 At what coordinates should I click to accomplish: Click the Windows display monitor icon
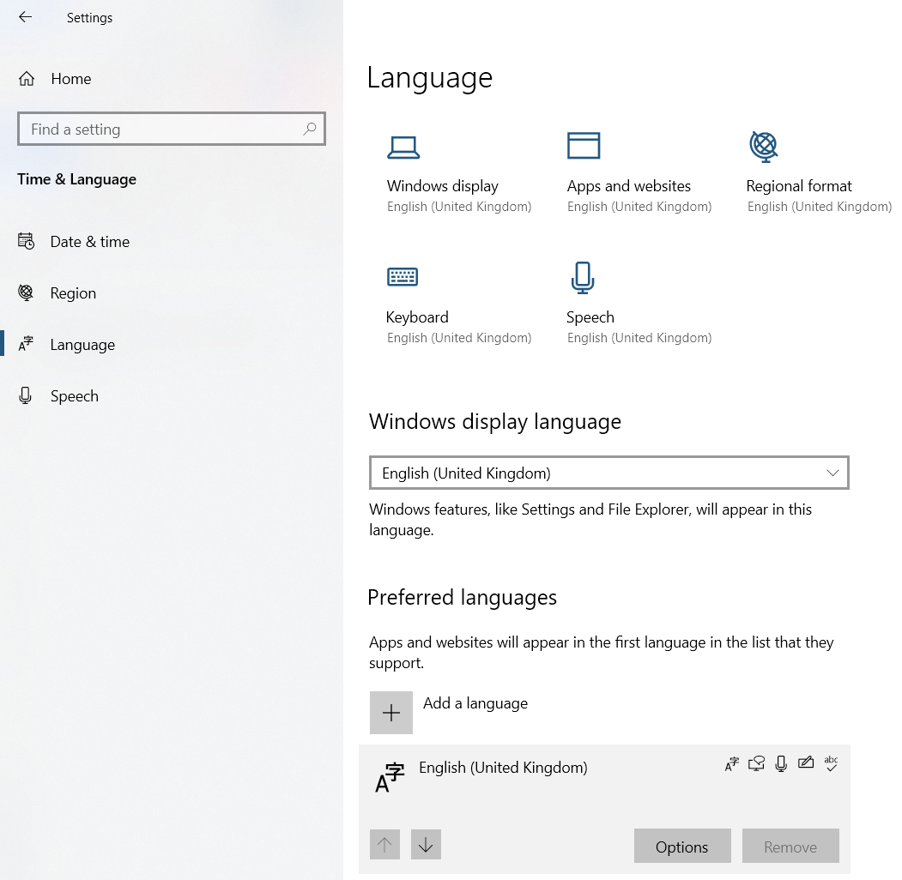coord(403,148)
